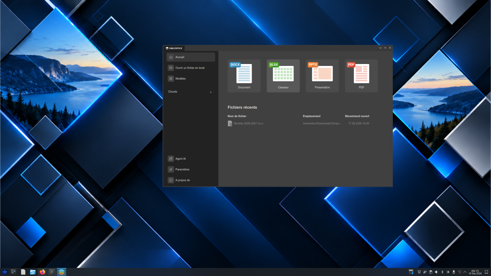Screen dimensions: 491x276
Task: Open the Bluetooth tray icon
Action: point(442,272)
